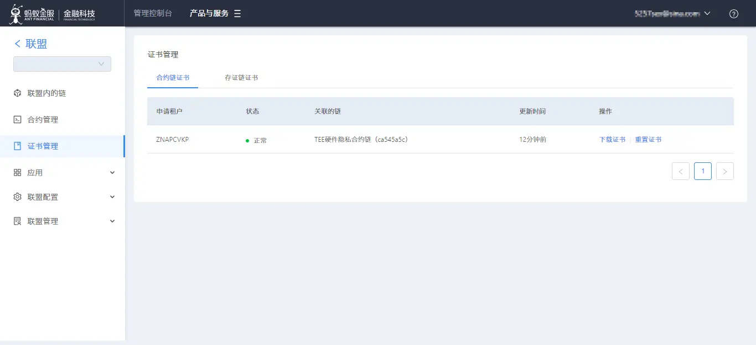Image resolution: width=756 pixels, height=345 pixels.
Task: Click 管理控制台 in the top menu
Action: 153,13
